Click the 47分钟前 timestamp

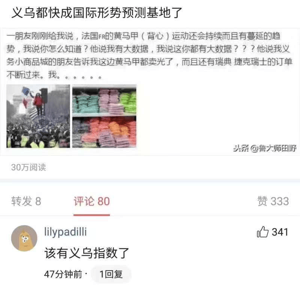(x=63, y=274)
